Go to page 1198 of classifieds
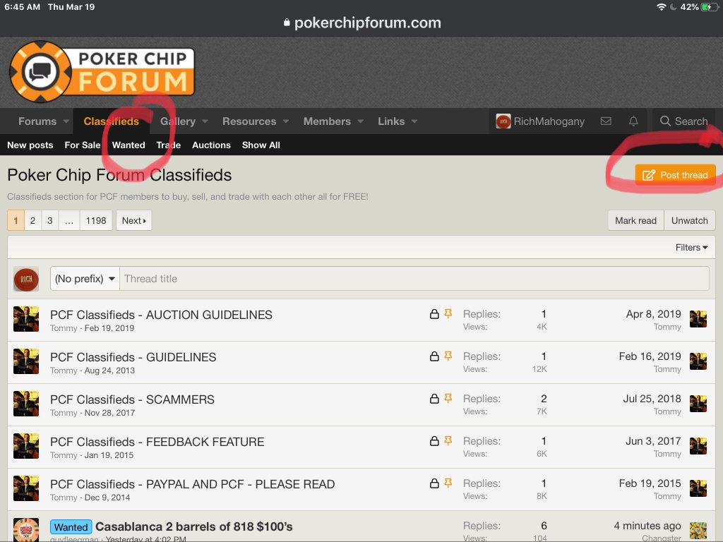The width and height of the screenshot is (723, 542). pos(96,220)
